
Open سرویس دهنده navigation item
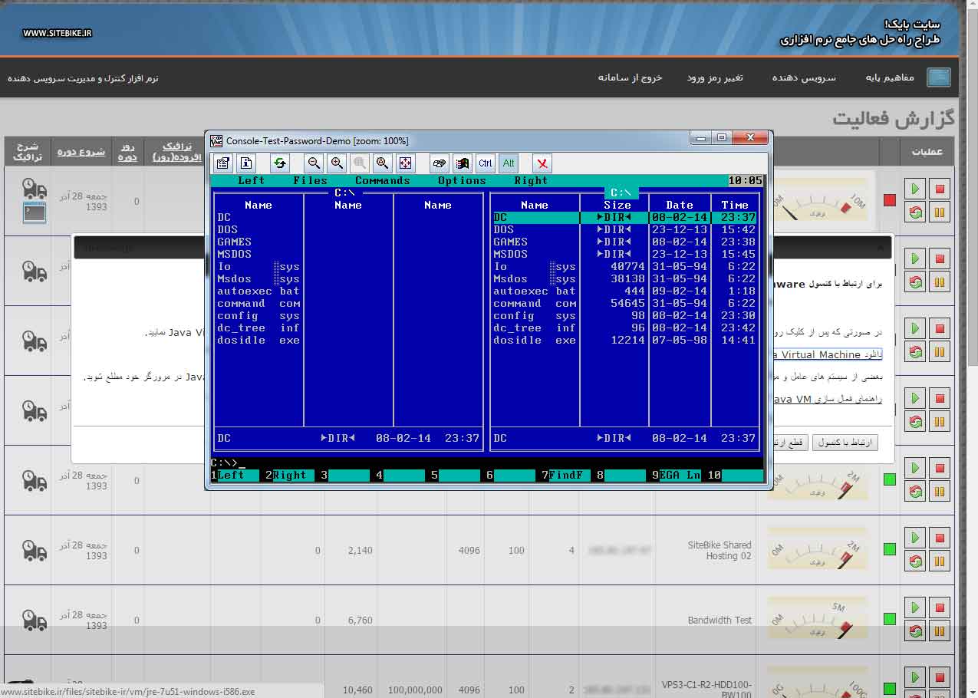click(x=803, y=77)
